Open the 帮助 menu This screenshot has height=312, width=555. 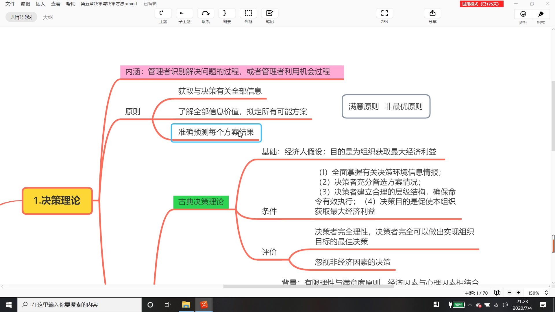(x=71, y=4)
